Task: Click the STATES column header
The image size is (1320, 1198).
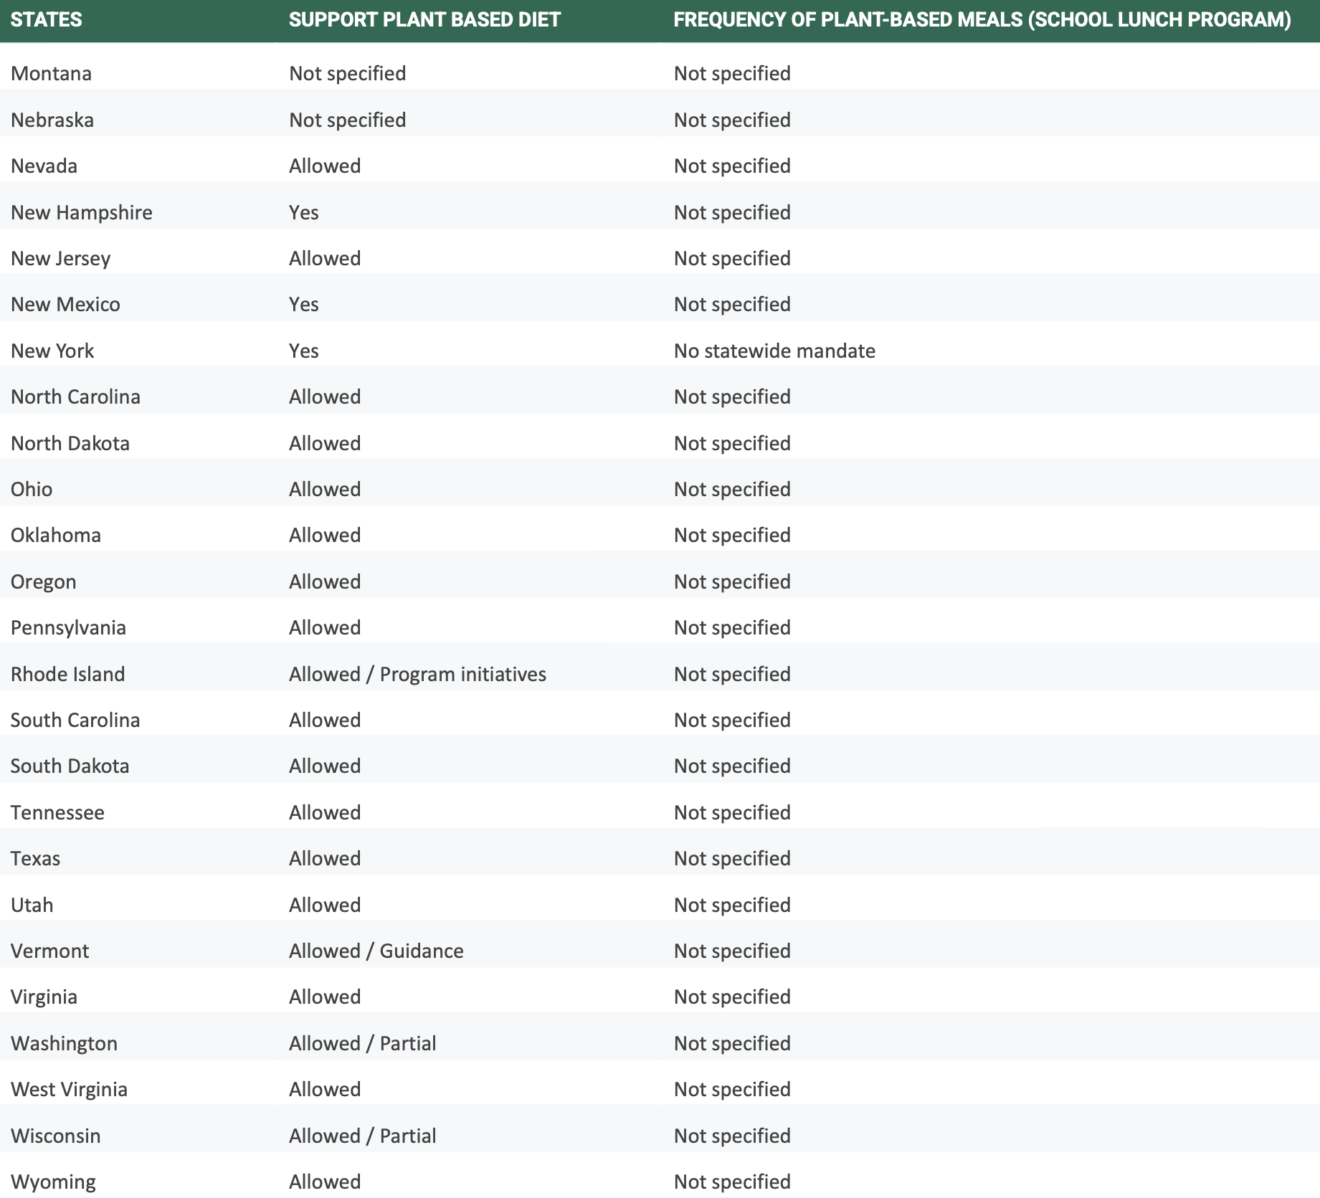Action: click(x=47, y=19)
